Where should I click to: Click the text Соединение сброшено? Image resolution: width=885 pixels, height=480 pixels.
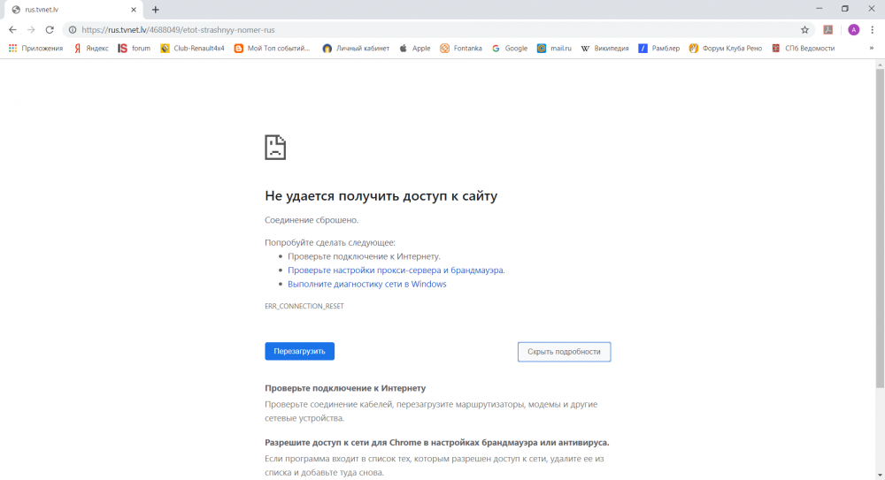click(x=312, y=220)
